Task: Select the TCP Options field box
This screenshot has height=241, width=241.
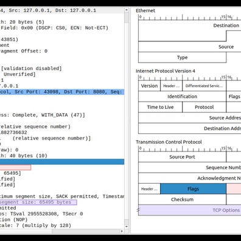Action: click(190, 210)
